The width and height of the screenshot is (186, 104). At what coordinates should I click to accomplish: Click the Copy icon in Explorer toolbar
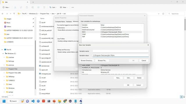click(x=21, y=7)
